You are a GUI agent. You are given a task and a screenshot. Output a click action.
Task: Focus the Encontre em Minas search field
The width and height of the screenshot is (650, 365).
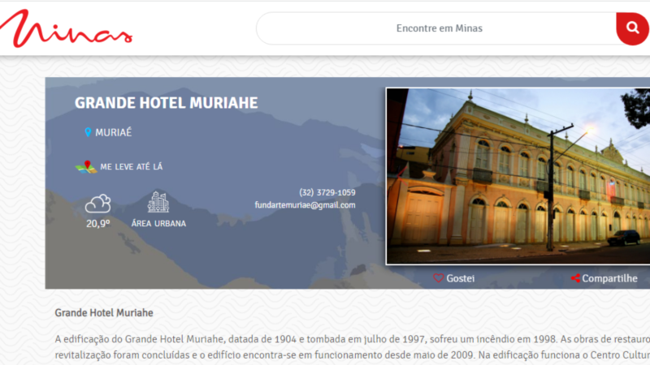pos(436,28)
